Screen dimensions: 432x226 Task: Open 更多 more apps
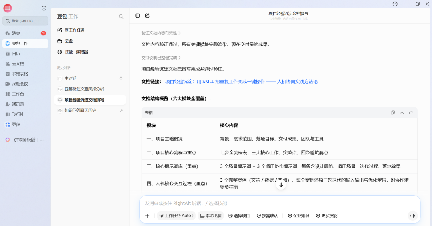coord(25,124)
